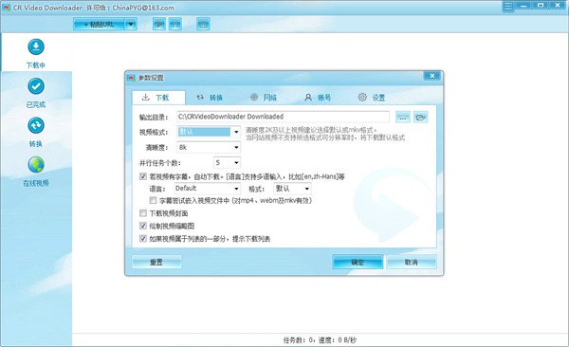Open the 在线视频 online video section
569x347 pixels.
pyautogui.click(x=36, y=172)
